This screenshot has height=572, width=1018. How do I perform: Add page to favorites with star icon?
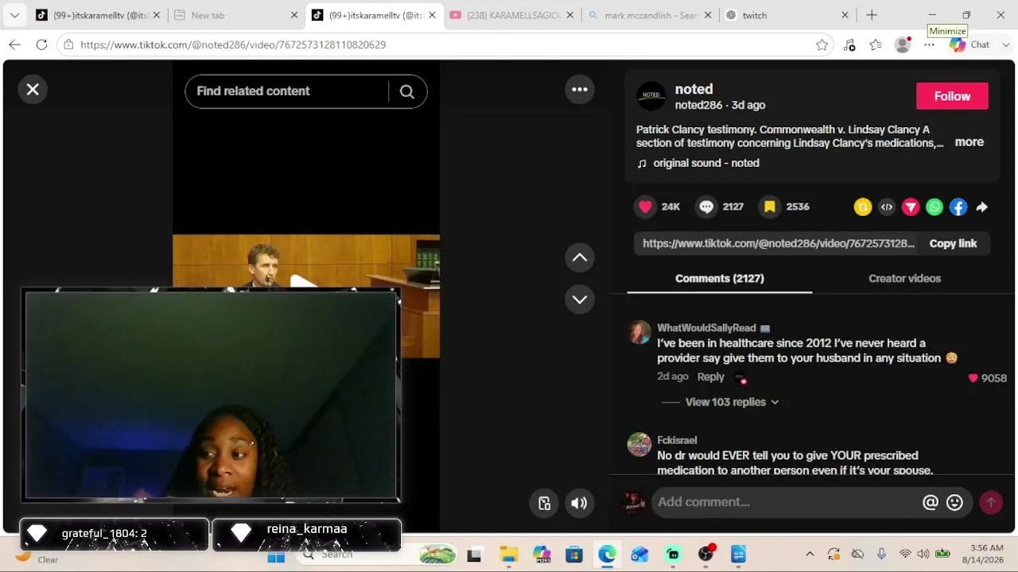822,45
